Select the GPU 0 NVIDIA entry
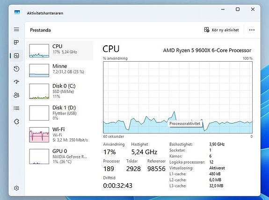Image resolution: width=269 pixels, height=200 pixels. (x=60, y=156)
